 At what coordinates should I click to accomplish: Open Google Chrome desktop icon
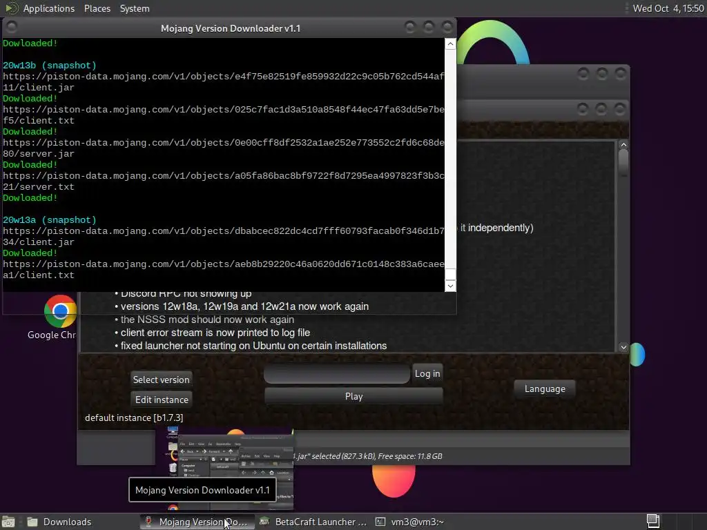pos(60,311)
